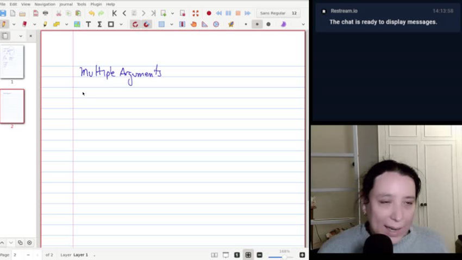Open the Plugin menu
The image size is (462, 260).
(x=96, y=4)
